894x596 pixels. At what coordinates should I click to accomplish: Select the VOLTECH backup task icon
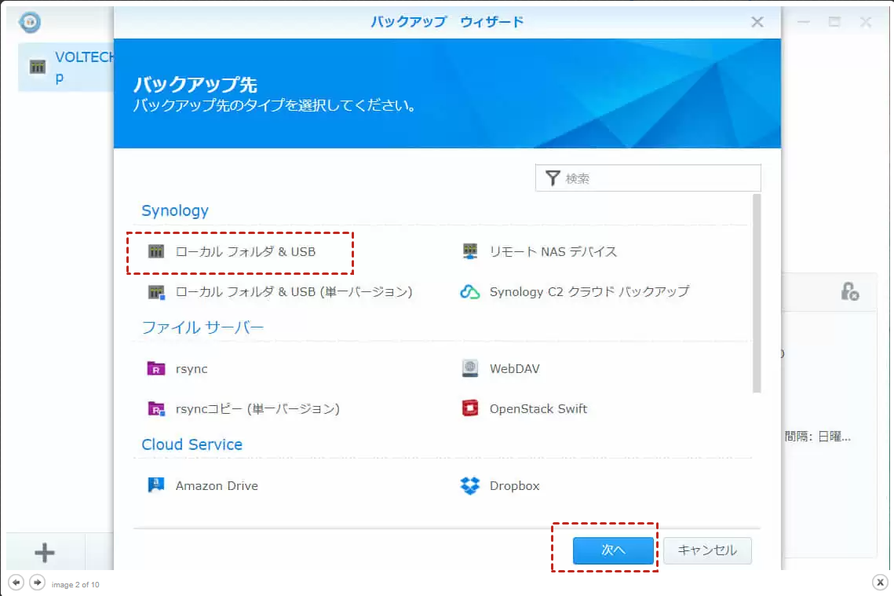pos(38,68)
